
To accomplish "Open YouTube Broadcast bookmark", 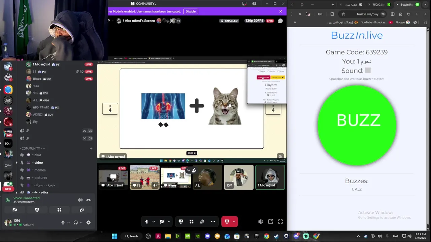I will [377, 23].
